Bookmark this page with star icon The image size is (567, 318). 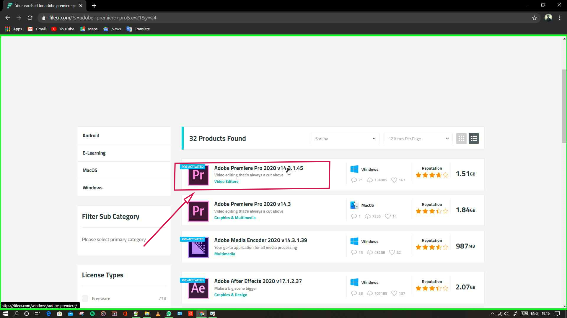534,18
